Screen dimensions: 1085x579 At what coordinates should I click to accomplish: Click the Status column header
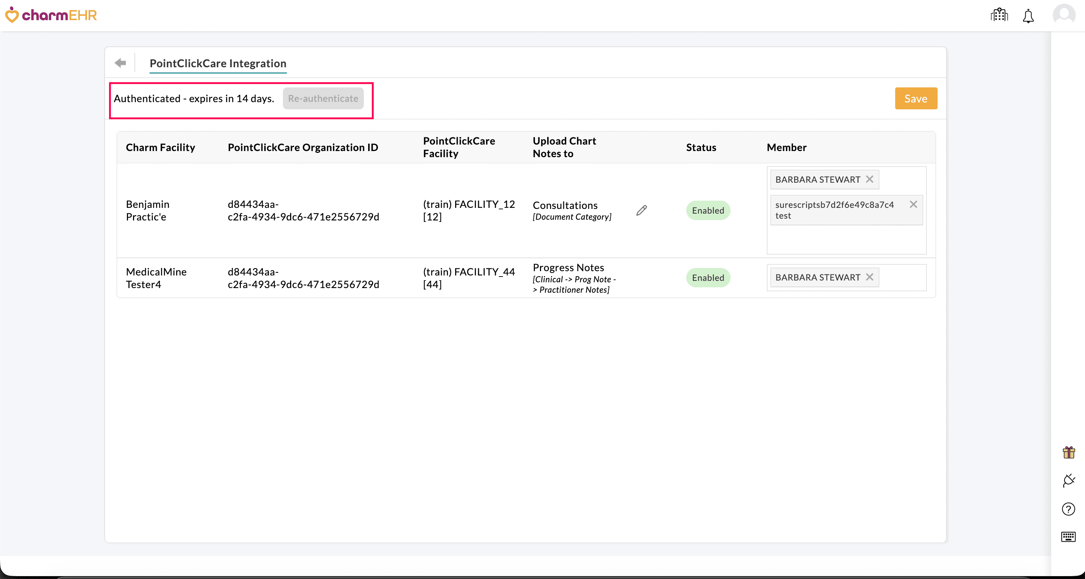click(x=701, y=147)
